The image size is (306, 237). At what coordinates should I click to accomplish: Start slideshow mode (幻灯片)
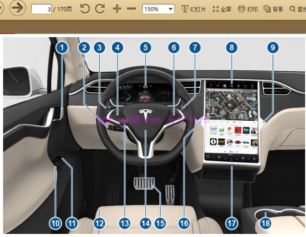(x=193, y=9)
